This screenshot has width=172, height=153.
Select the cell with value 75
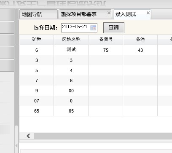pos(106,50)
